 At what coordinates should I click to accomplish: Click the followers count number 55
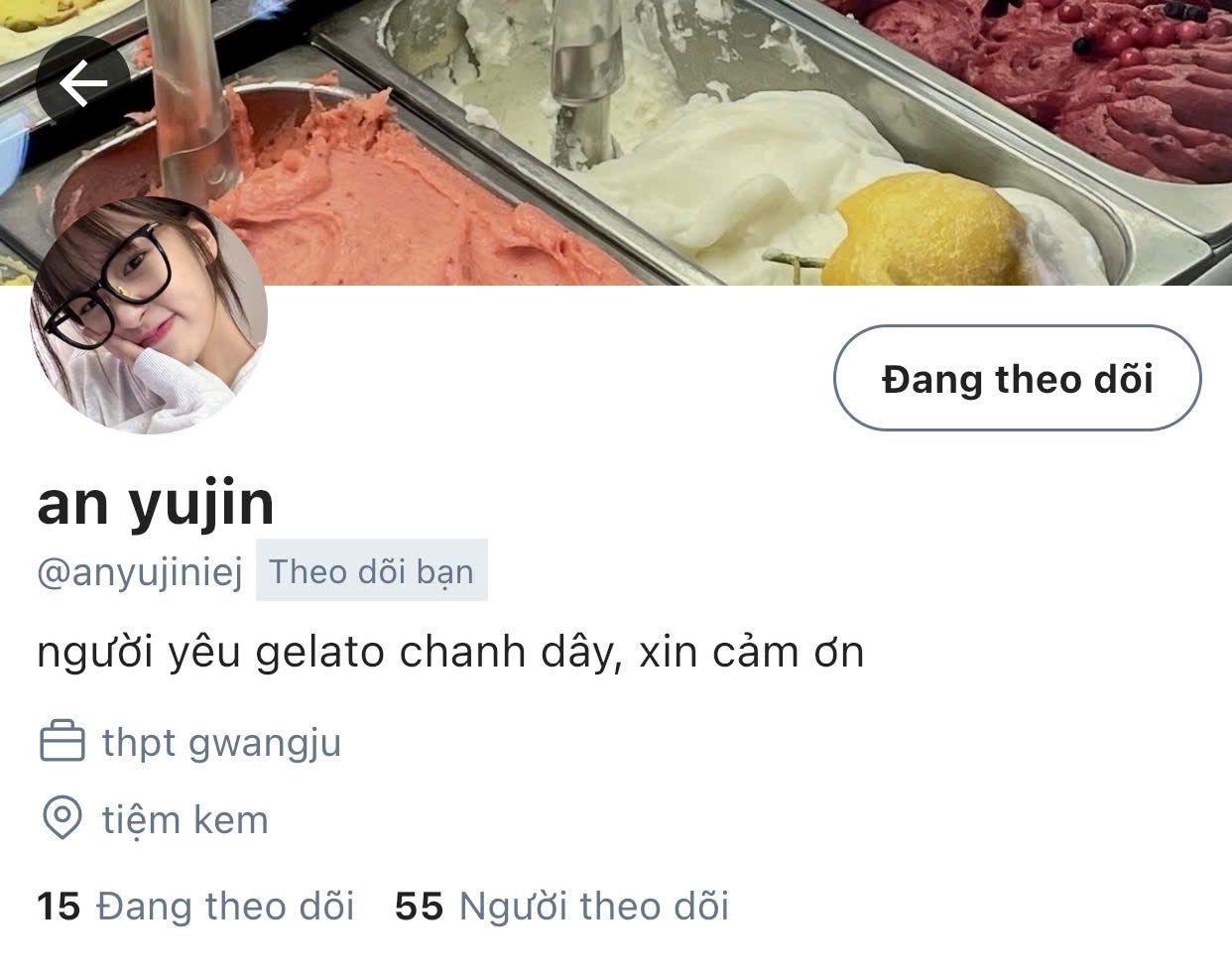(419, 906)
